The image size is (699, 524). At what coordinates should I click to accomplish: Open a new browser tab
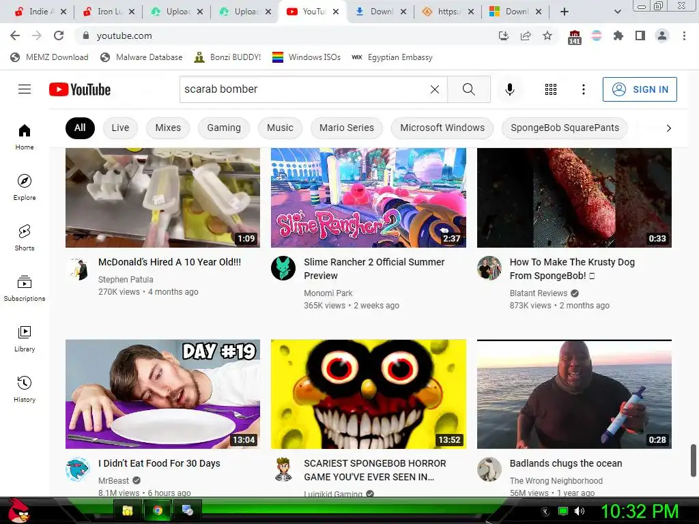(x=565, y=12)
